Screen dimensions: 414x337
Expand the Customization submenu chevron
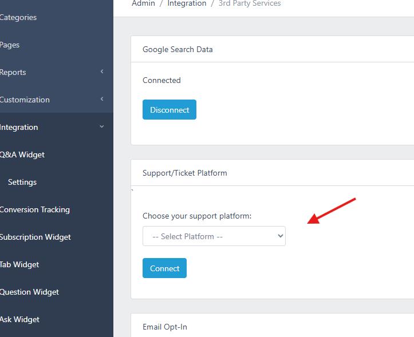pos(102,99)
